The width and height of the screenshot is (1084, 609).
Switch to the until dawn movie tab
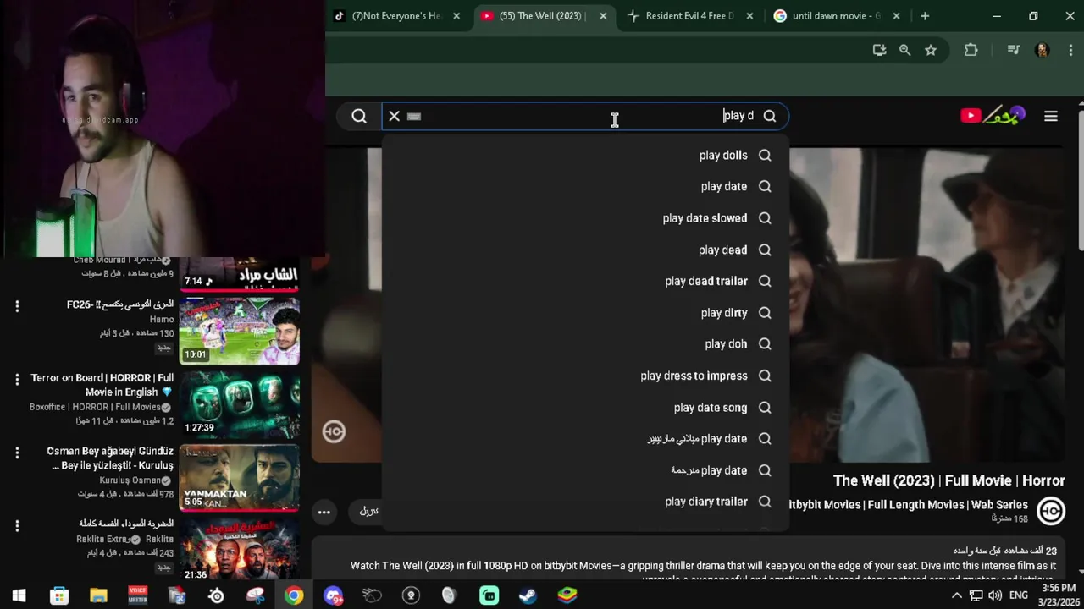coord(838,16)
